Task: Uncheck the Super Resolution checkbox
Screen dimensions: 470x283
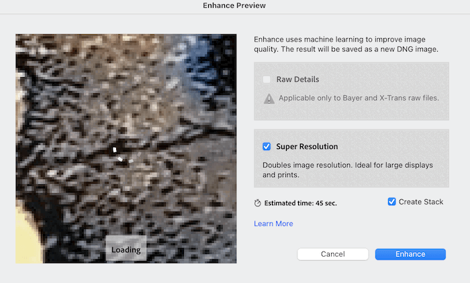Action: tap(267, 146)
